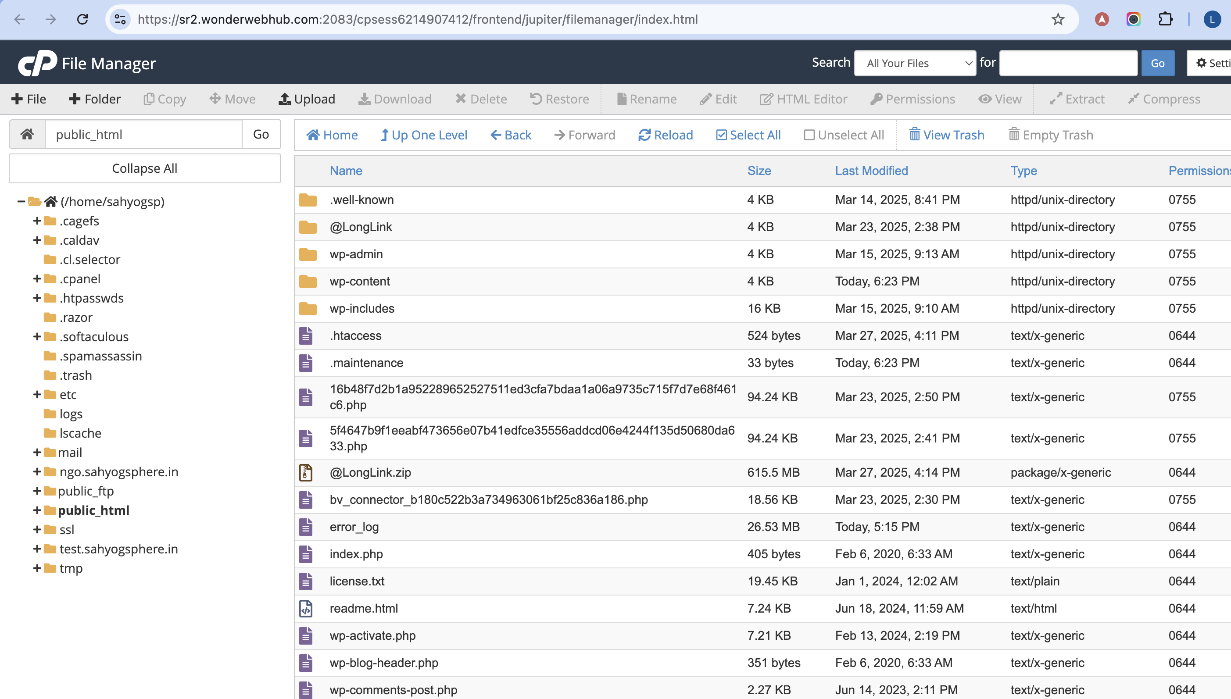Screen dimensions: 1231x699
Task: Check the Select All checkbox
Action: [x=721, y=135]
